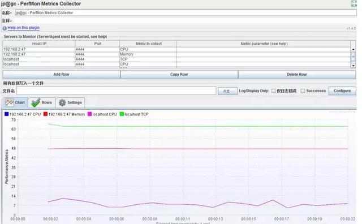Viewport: 362px width, 224px height.
Task: Click the Add Row button
Action: [62, 74]
